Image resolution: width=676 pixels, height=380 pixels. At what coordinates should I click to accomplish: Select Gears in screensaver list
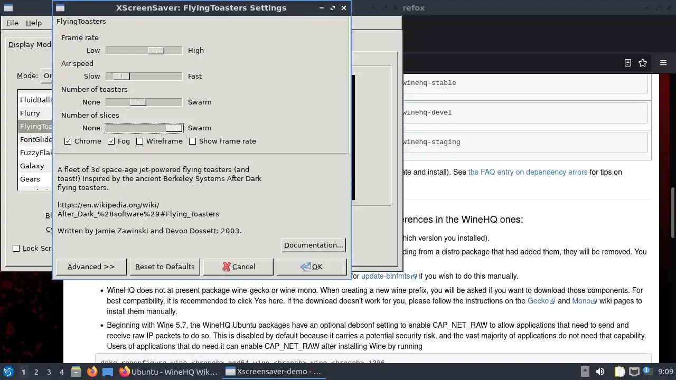[35, 179]
